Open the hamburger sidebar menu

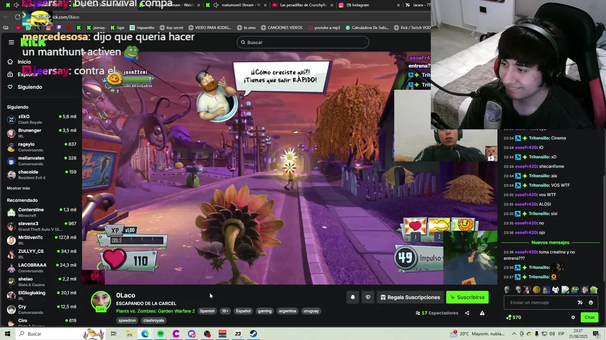tap(11, 42)
